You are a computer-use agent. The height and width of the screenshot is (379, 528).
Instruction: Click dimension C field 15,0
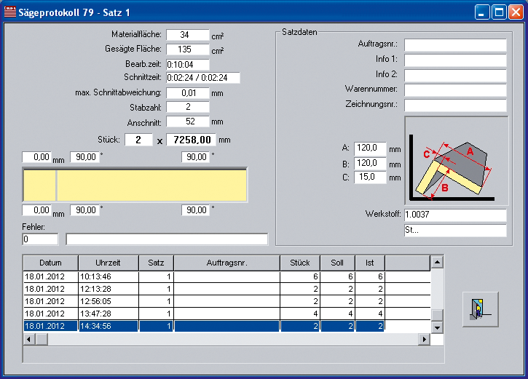click(370, 177)
